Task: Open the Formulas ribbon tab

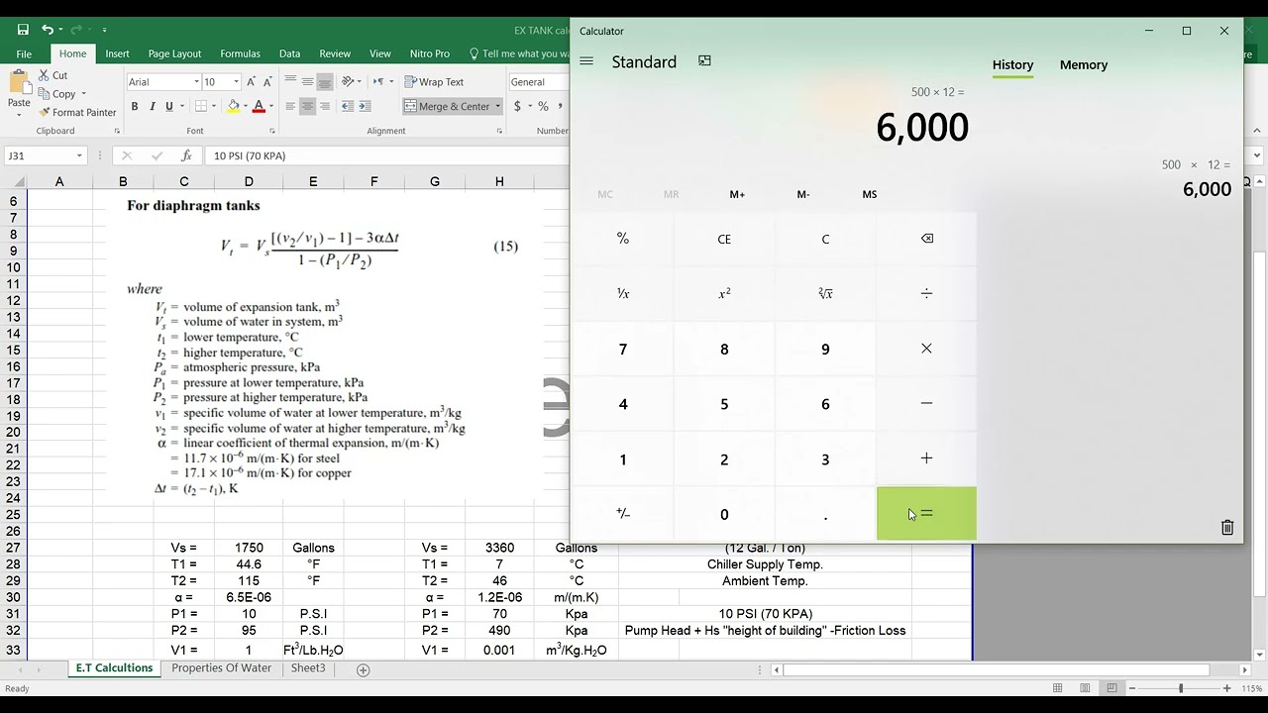Action: pos(241,53)
